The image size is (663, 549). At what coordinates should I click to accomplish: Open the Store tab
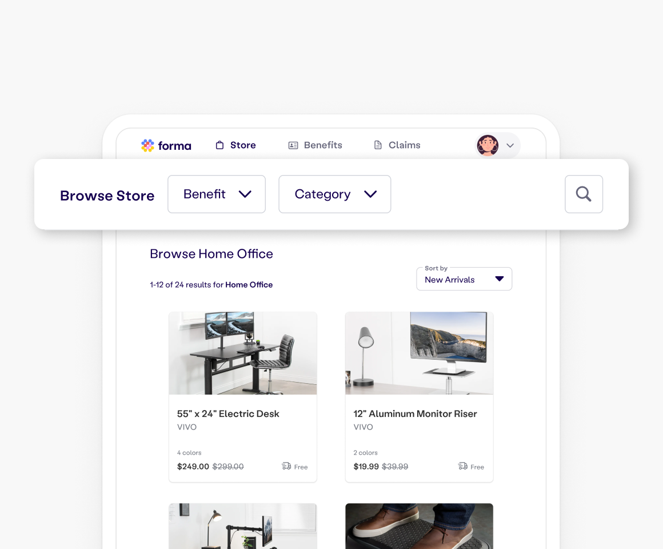coord(235,145)
